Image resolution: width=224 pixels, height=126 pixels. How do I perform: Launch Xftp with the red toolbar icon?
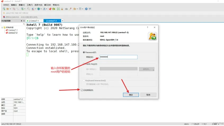point(50,9)
